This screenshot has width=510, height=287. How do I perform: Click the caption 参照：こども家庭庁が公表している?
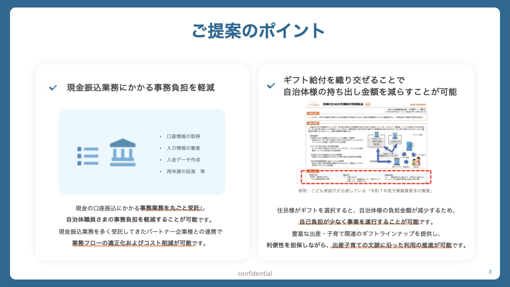[x=365, y=191]
